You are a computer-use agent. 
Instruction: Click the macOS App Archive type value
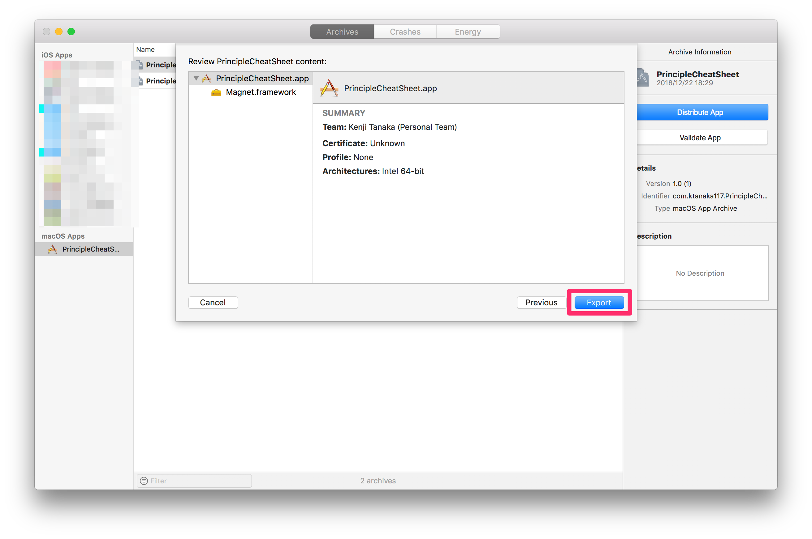[x=705, y=208]
